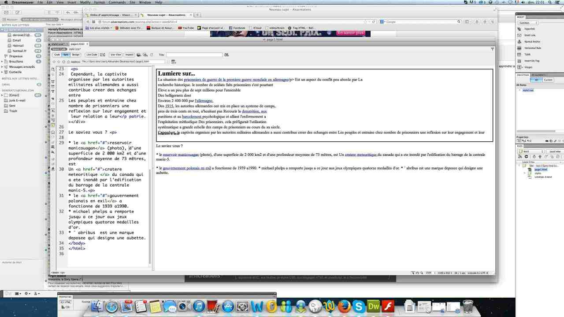Click Insert Div Tag
The width and height of the screenshot is (564, 317).
531,61
